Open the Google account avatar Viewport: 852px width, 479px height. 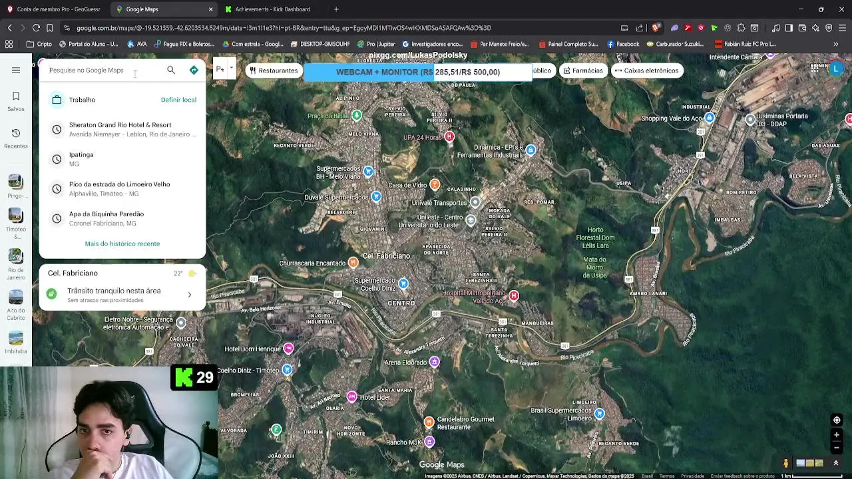[836, 69]
